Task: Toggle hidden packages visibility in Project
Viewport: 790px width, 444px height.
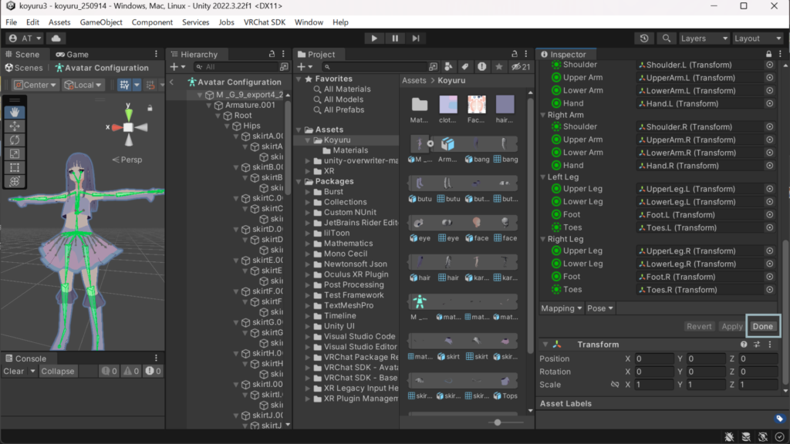Action: tap(522, 67)
